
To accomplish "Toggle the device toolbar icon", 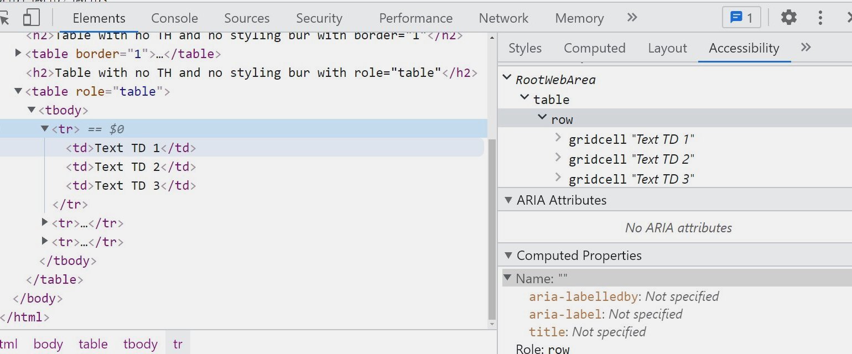I will coord(31,18).
